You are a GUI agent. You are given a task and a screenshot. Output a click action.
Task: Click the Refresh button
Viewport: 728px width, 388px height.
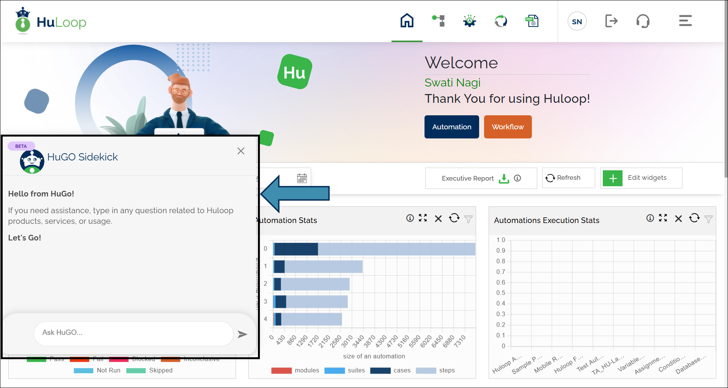[x=568, y=178]
